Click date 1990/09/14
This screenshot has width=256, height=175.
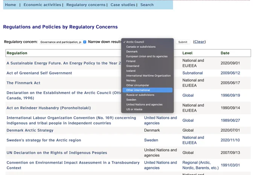coord(230,108)
